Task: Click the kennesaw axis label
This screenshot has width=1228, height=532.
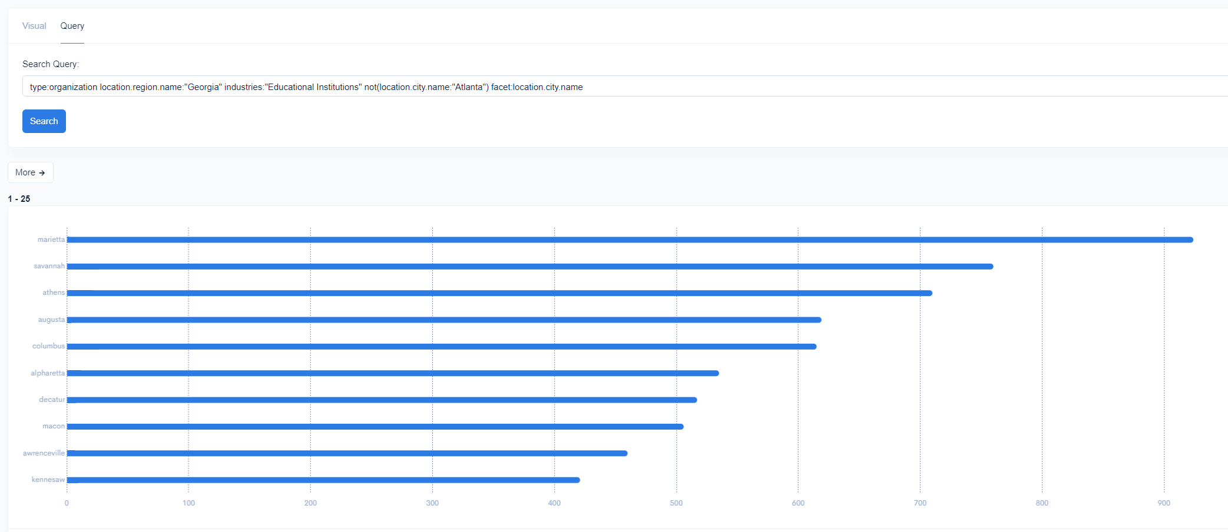Action: coord(48,480)
